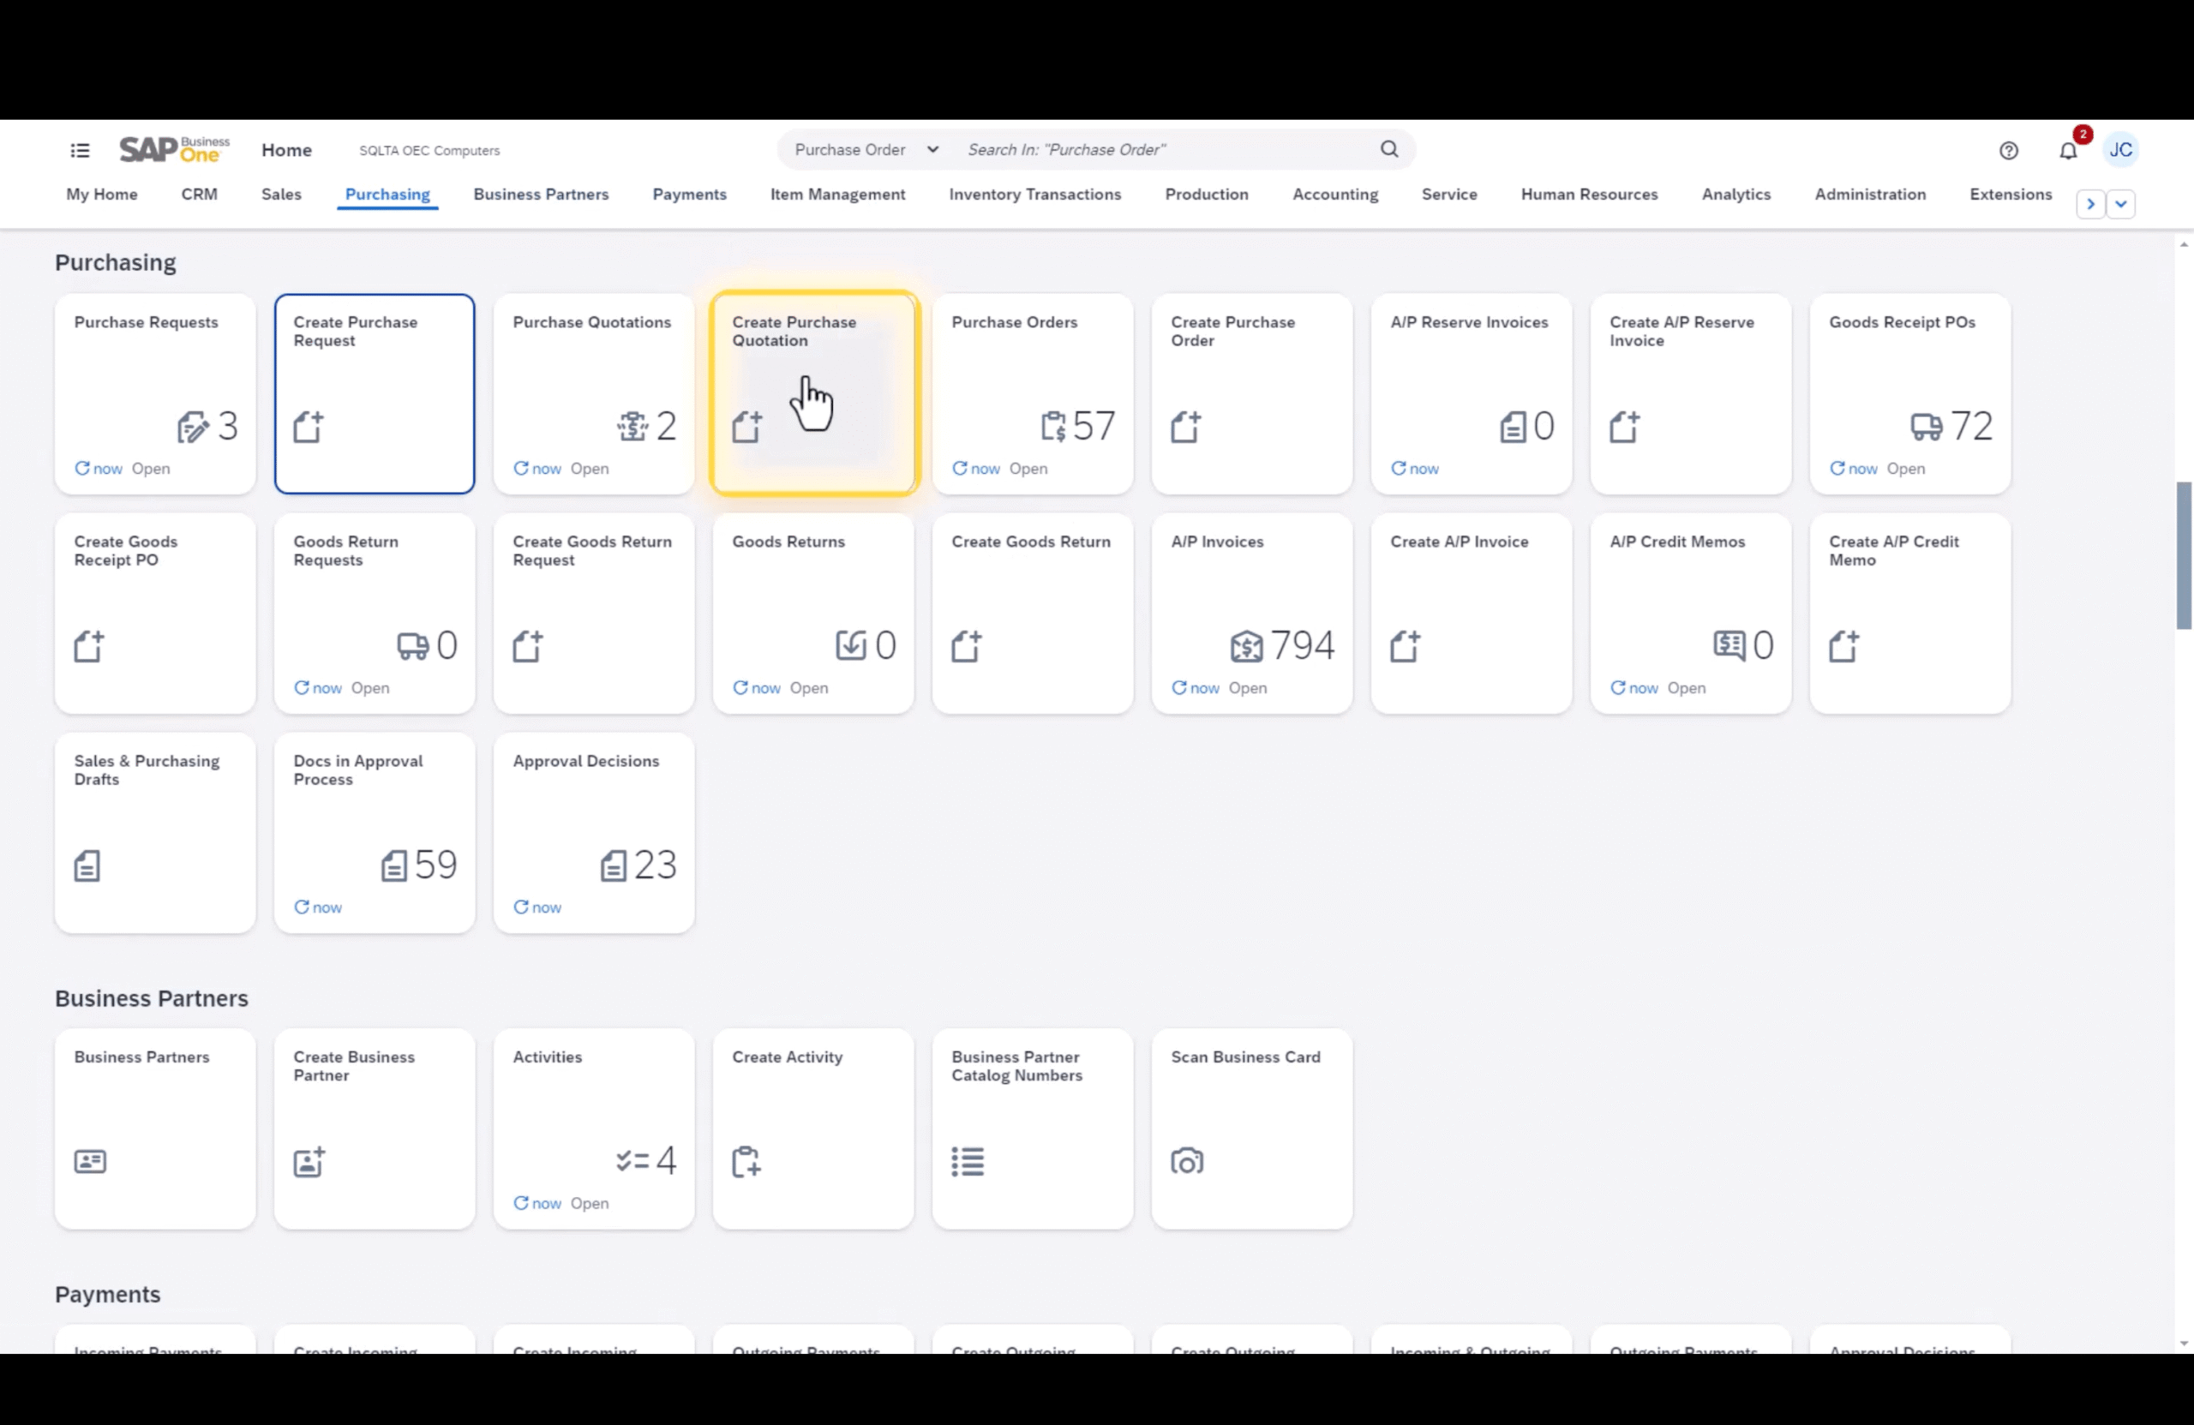Screen dimensions: 2194x1425
Task: Click the right-arrow to show more tabs
Action: [x=2091, y=204]
